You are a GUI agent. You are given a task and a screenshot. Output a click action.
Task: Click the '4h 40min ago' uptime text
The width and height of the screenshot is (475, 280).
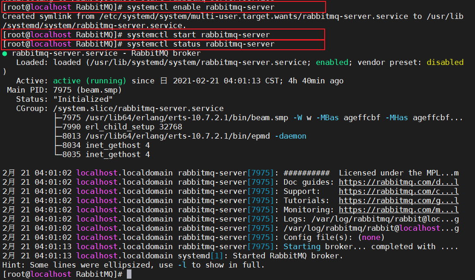pos(316,81)
